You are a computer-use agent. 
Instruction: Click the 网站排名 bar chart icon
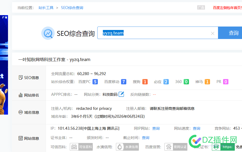[x=21, y=95]
